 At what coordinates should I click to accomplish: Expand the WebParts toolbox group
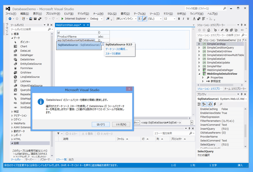(x=12, y=123)
